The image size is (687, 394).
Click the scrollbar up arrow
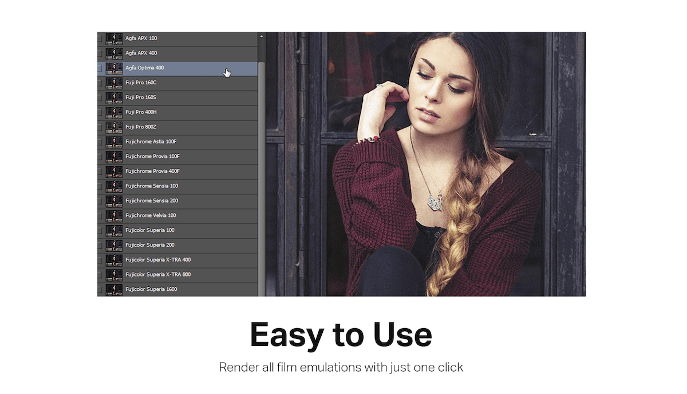(261, 36)
